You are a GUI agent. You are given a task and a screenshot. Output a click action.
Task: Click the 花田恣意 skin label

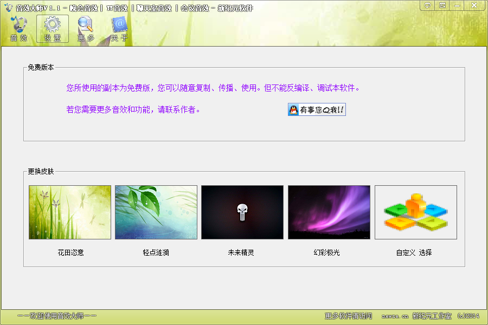[70, 252]
